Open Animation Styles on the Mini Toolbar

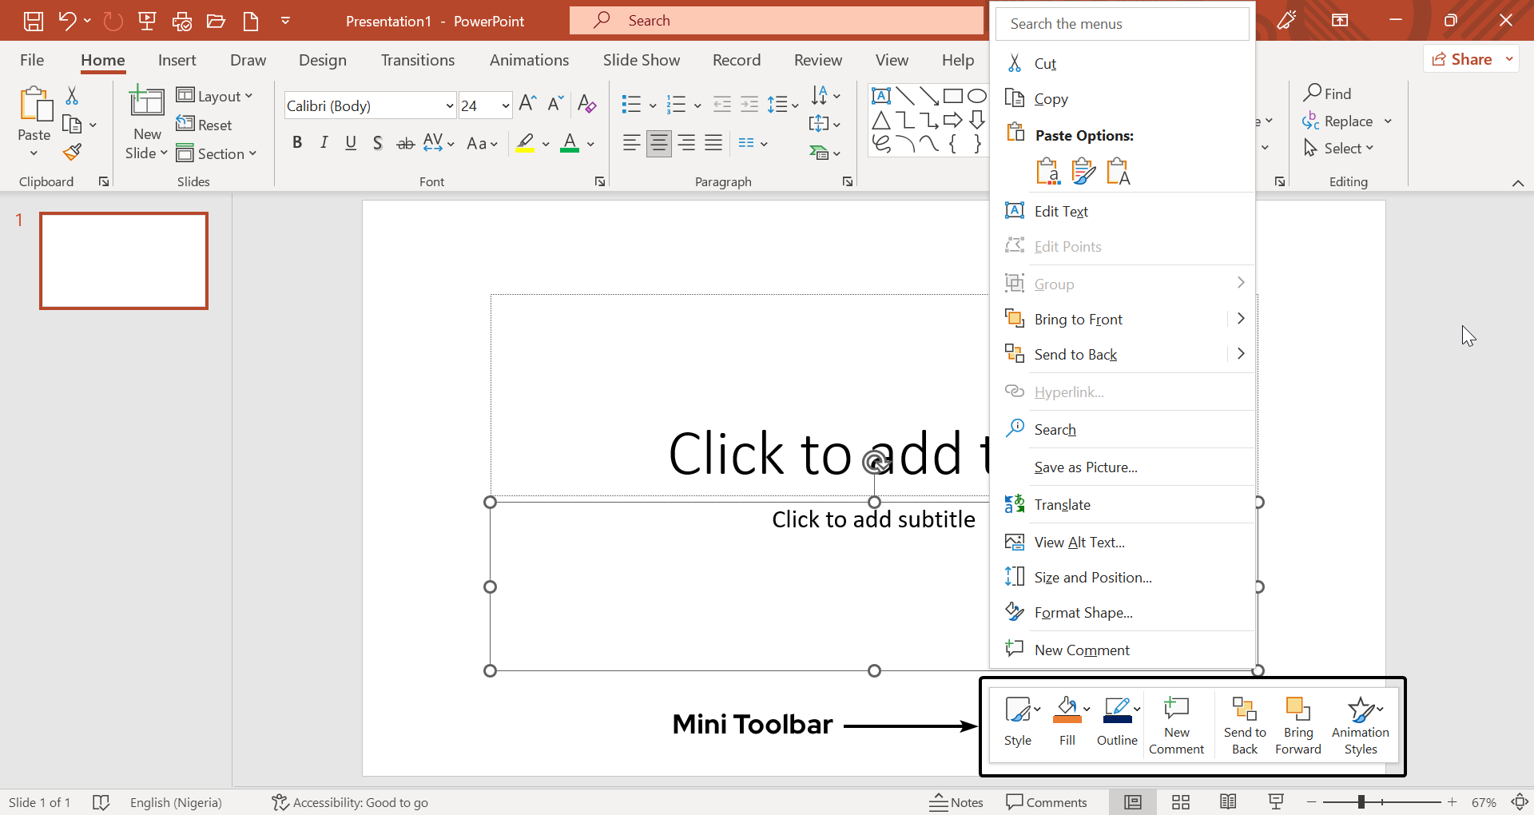coord(1361,723)
